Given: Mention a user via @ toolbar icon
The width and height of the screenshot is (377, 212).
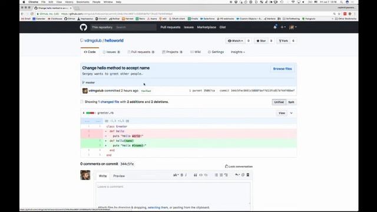Looking at the screenshot, I should 243,175.
